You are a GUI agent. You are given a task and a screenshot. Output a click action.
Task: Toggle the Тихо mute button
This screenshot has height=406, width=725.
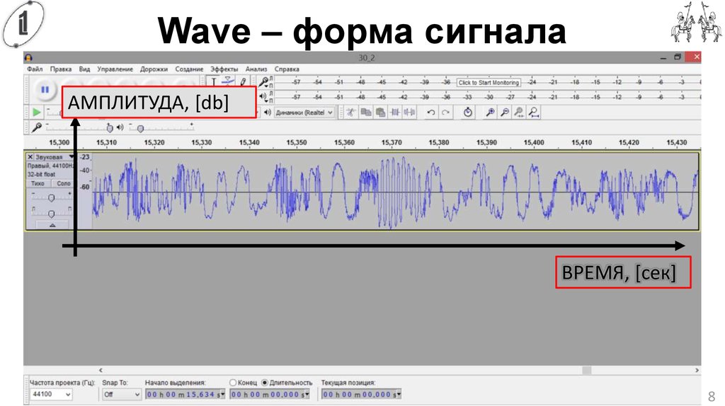point(38,183)
